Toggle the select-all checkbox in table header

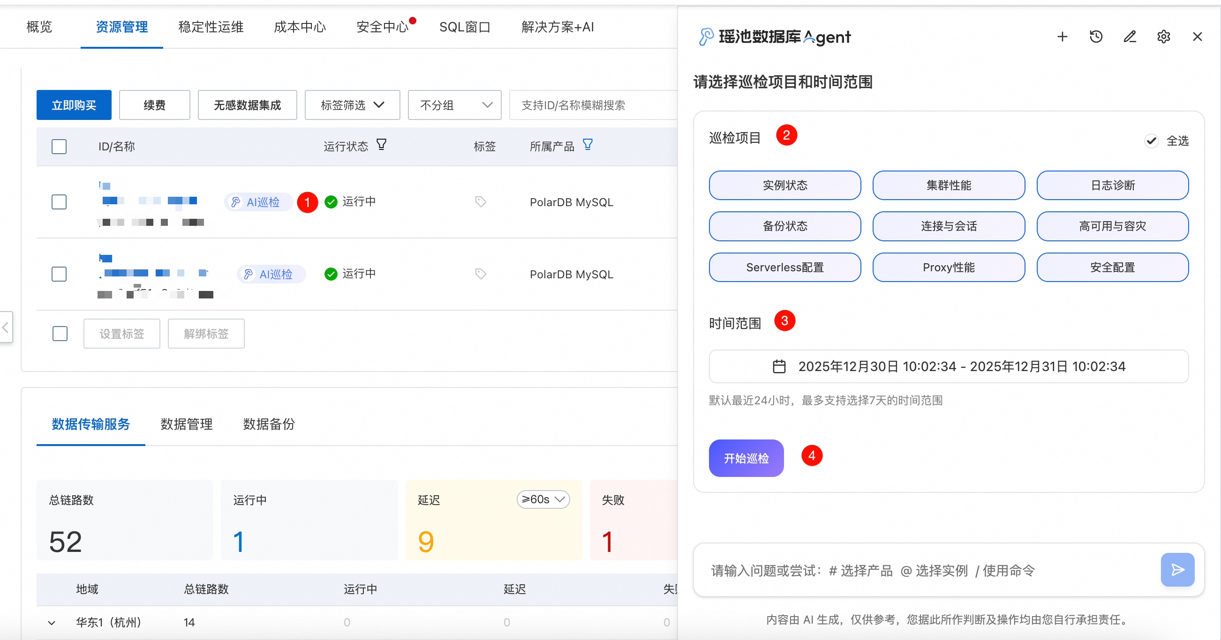[x=59, y=146]
